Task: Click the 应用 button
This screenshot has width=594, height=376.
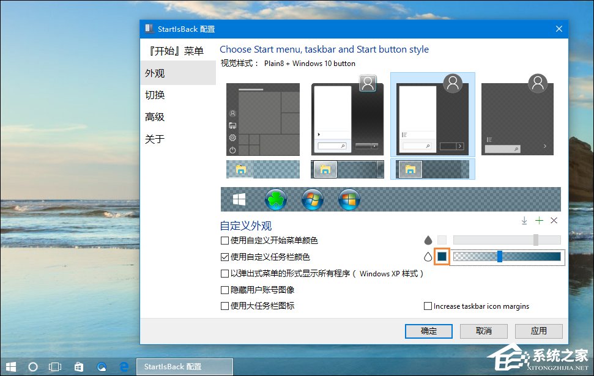Action: 538,331
